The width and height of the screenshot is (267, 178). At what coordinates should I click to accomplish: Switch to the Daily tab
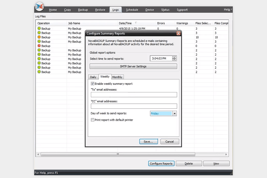click(x=93, y=77)
